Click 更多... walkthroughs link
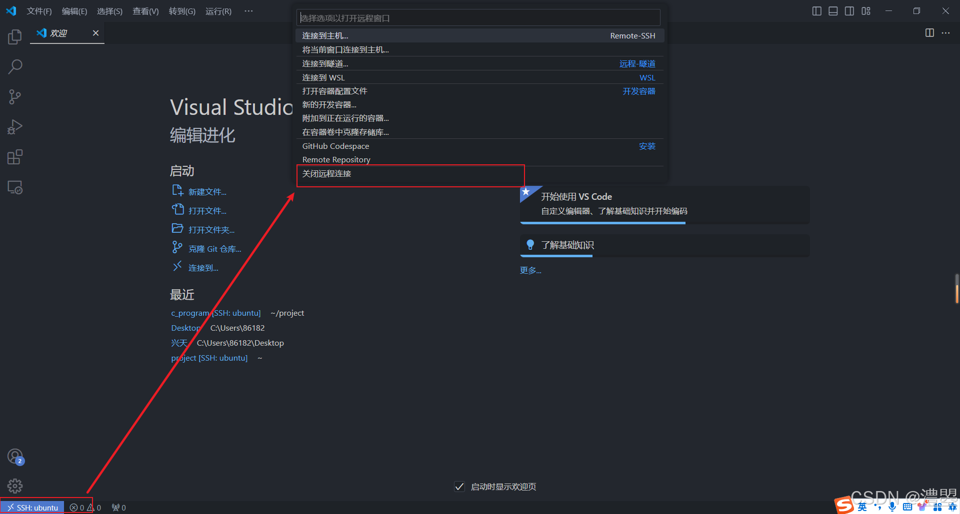The width and height of the screenshot is (960, 514). [530, 270]
